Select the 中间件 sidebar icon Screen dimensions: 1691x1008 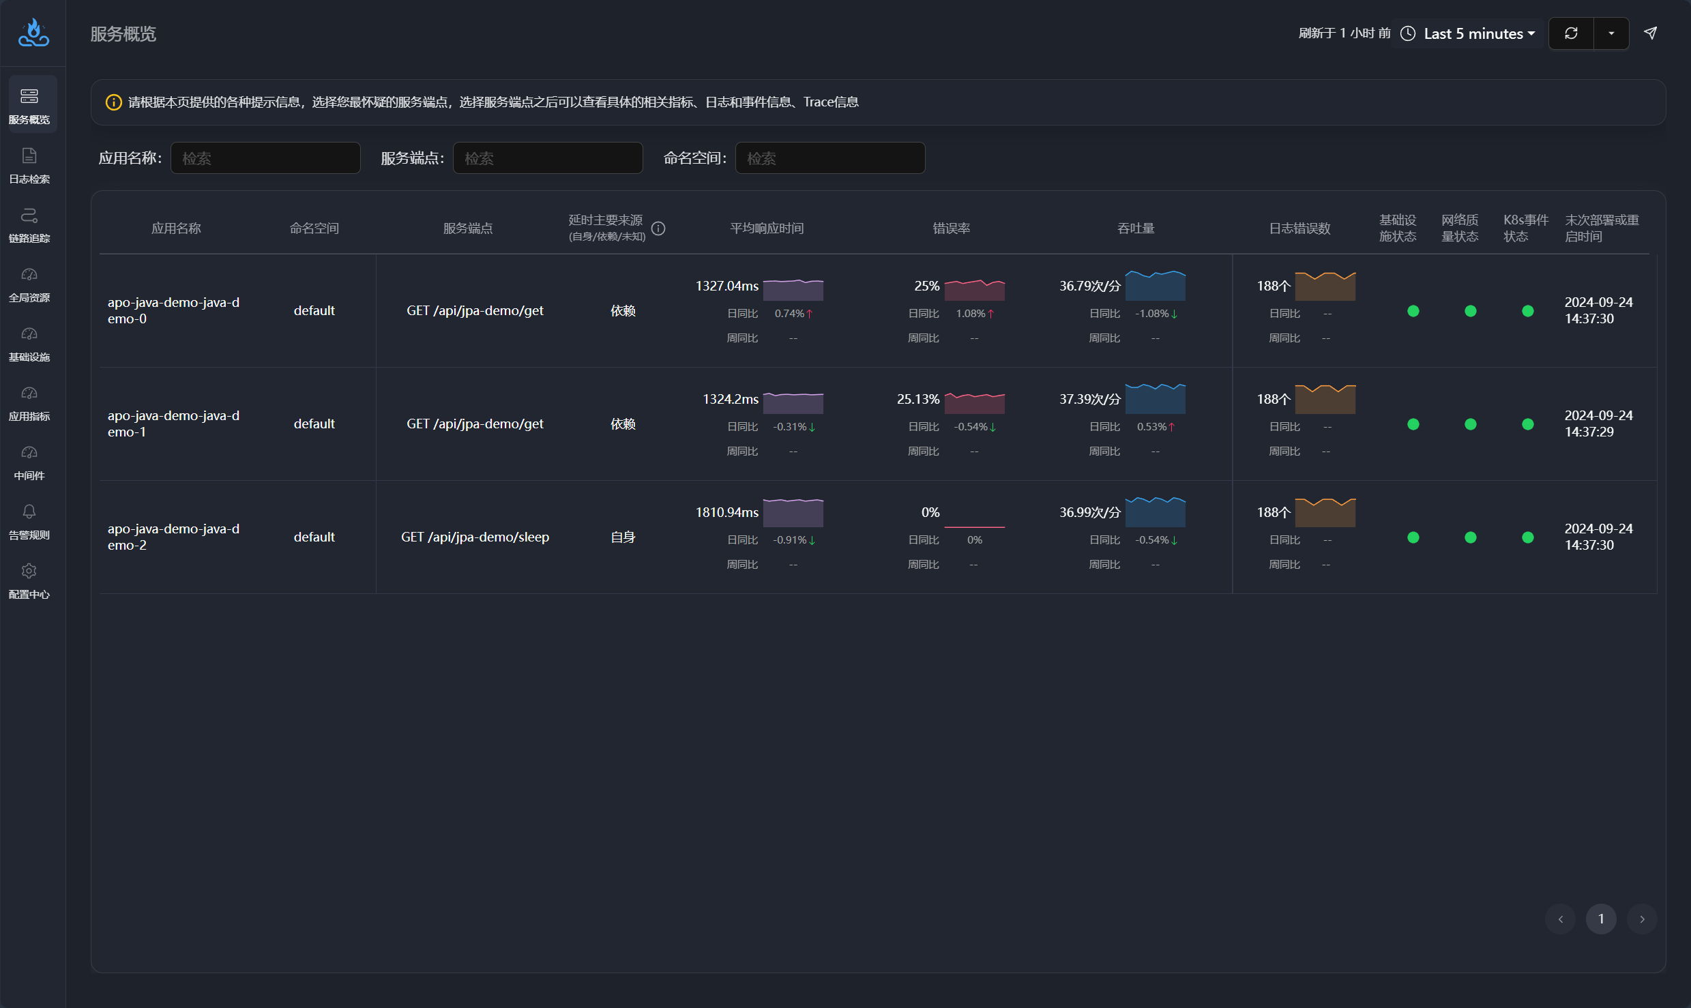(x=29, y=461)
